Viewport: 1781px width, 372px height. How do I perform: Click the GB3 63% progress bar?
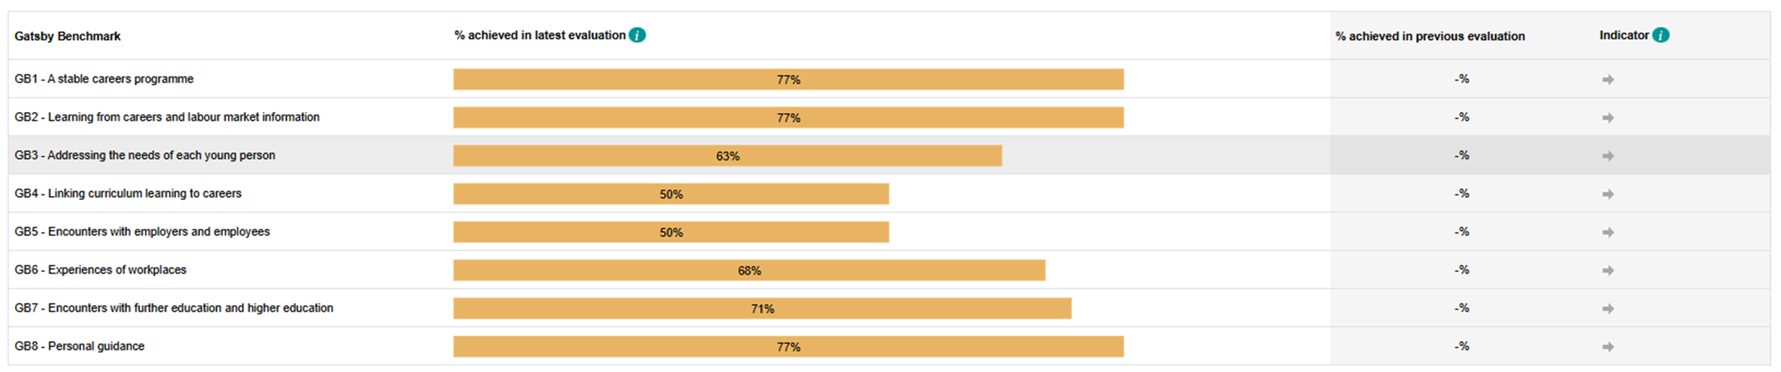[727, 157]
